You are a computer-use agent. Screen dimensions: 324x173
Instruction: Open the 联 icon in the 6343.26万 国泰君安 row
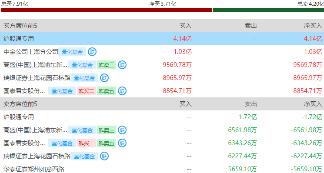[x=122, y=143]
